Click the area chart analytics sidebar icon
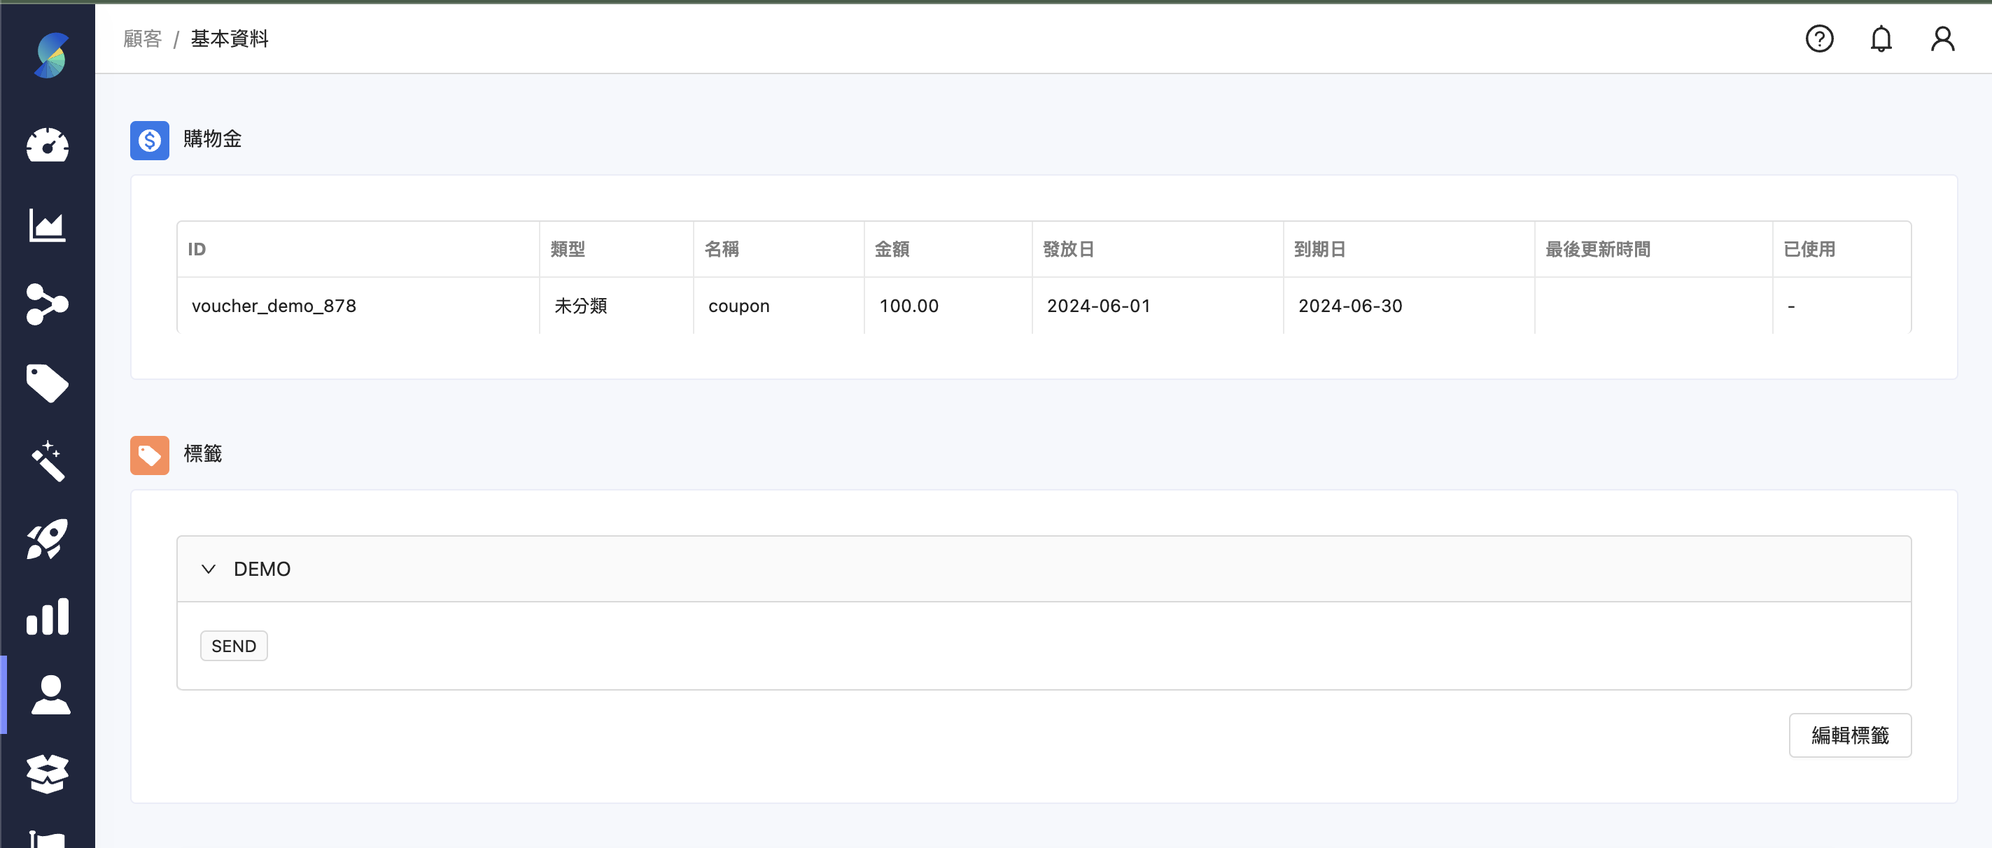Image resolution: width=1992 pixels, height=848 pixels. tap(47, 225)
